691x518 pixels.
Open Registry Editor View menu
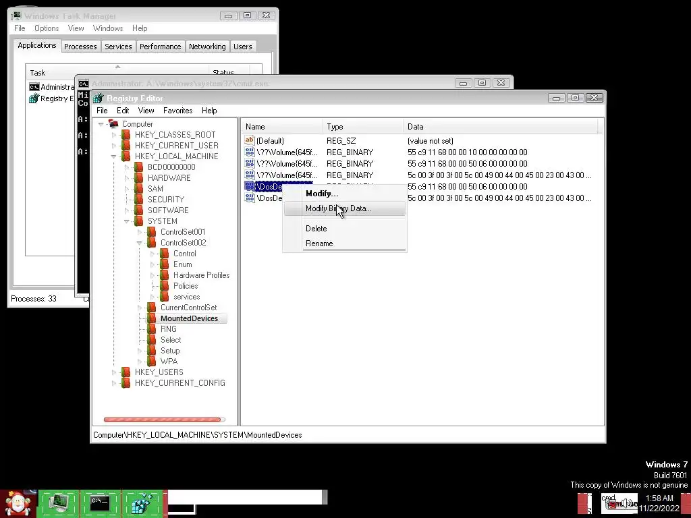click(x=146, y=111)
